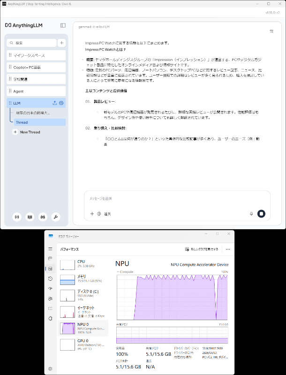The height and width of the screenshot is (375, 286).
Task: Focus the workspace search field
Action: coord(31,43)
